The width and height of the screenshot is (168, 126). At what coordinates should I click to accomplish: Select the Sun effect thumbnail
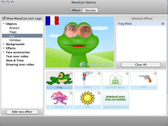pos(87,100)
